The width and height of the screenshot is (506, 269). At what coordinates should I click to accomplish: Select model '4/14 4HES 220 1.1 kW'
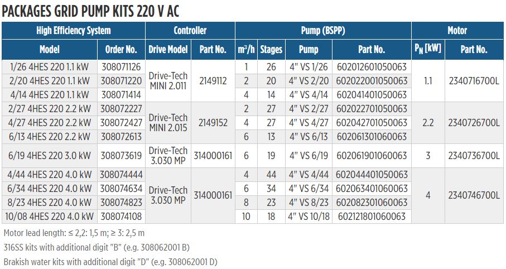50,95
